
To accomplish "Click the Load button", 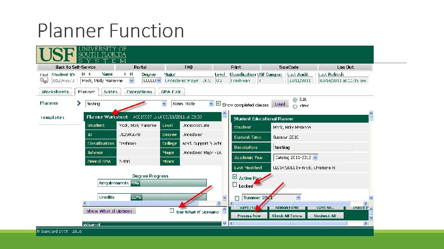I will (x=280, y=104).
